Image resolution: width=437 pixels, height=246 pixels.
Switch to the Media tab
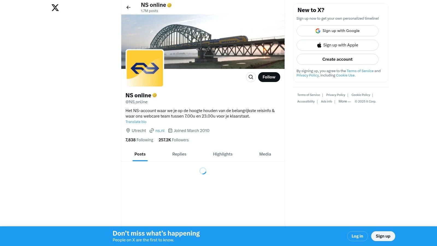265,154
